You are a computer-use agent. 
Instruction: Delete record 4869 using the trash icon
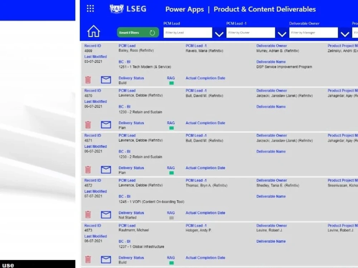[88, 80]
